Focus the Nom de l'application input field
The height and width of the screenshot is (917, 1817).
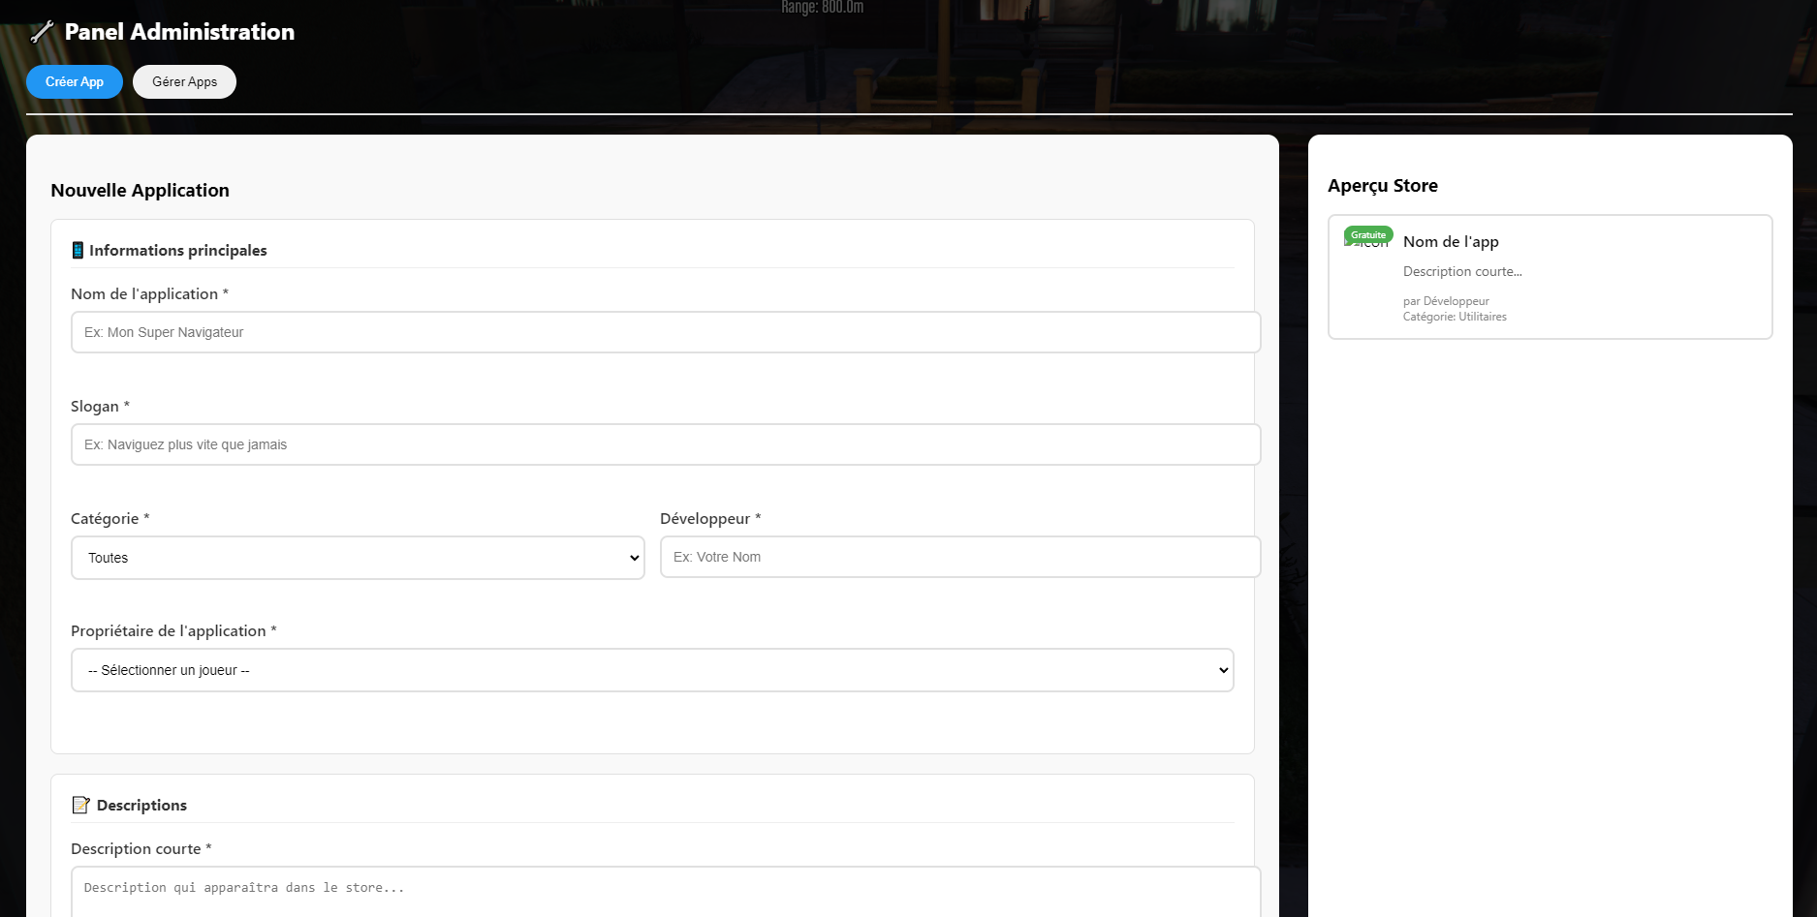665,332
